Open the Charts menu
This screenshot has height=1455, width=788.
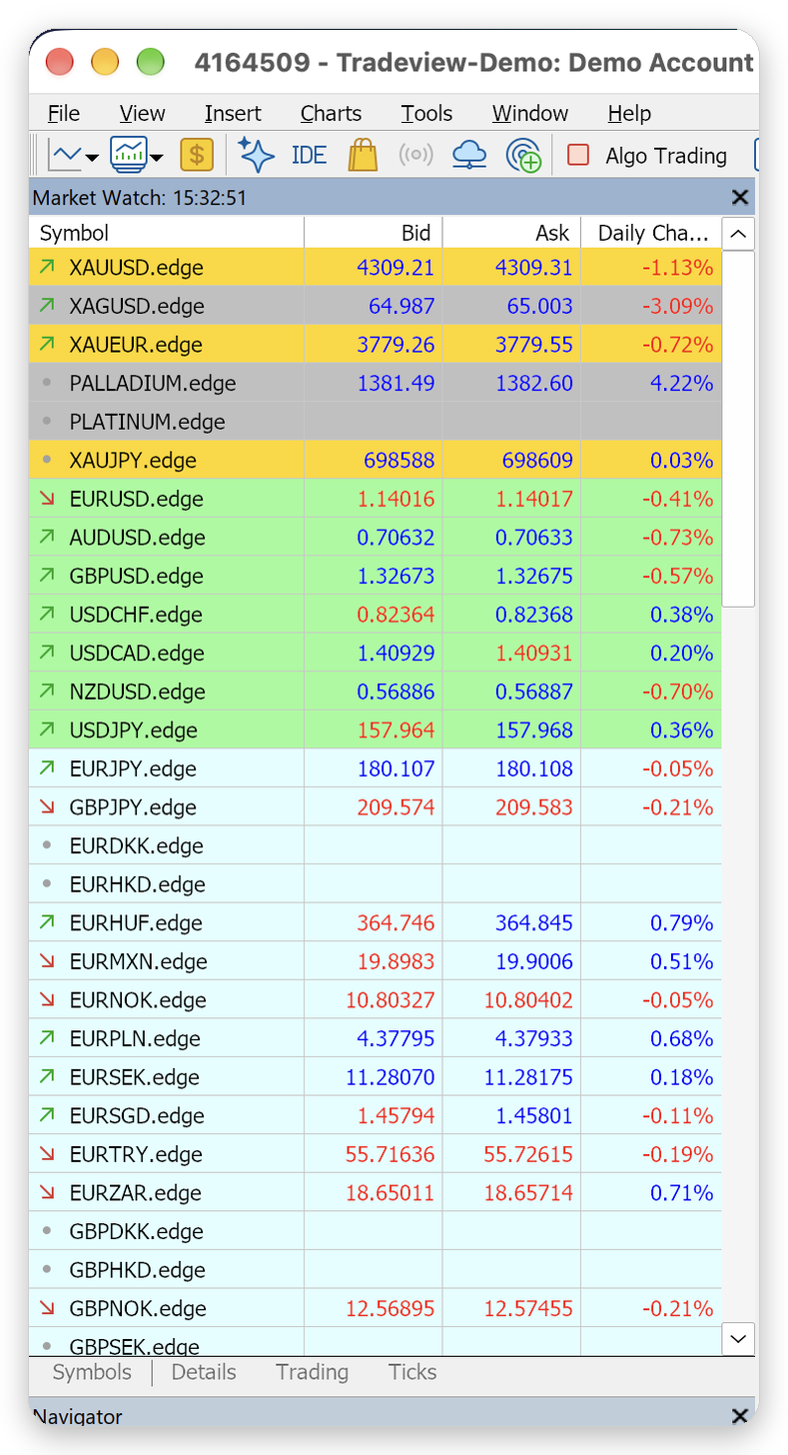[331, 113]
